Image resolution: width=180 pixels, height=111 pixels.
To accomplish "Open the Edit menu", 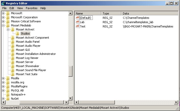I will (x=12, y=8).
